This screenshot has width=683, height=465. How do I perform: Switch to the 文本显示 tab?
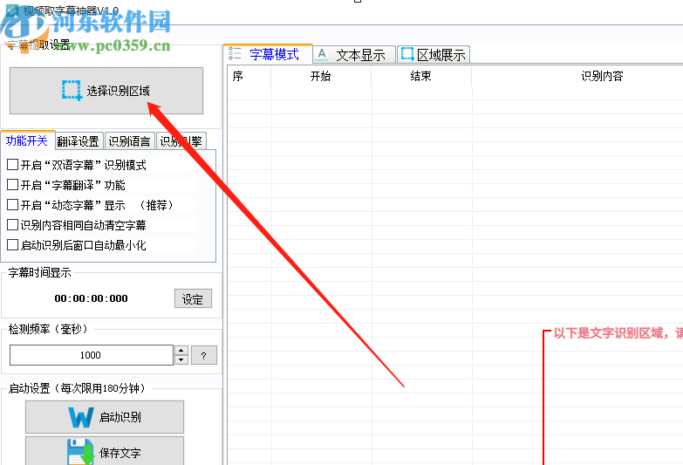354,55
